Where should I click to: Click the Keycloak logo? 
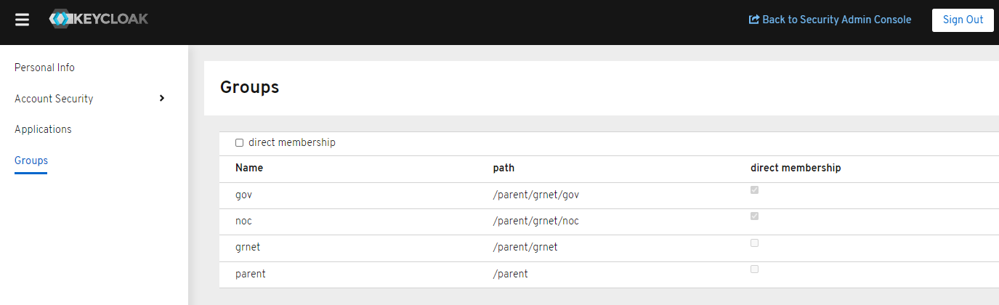click(98, 20)
